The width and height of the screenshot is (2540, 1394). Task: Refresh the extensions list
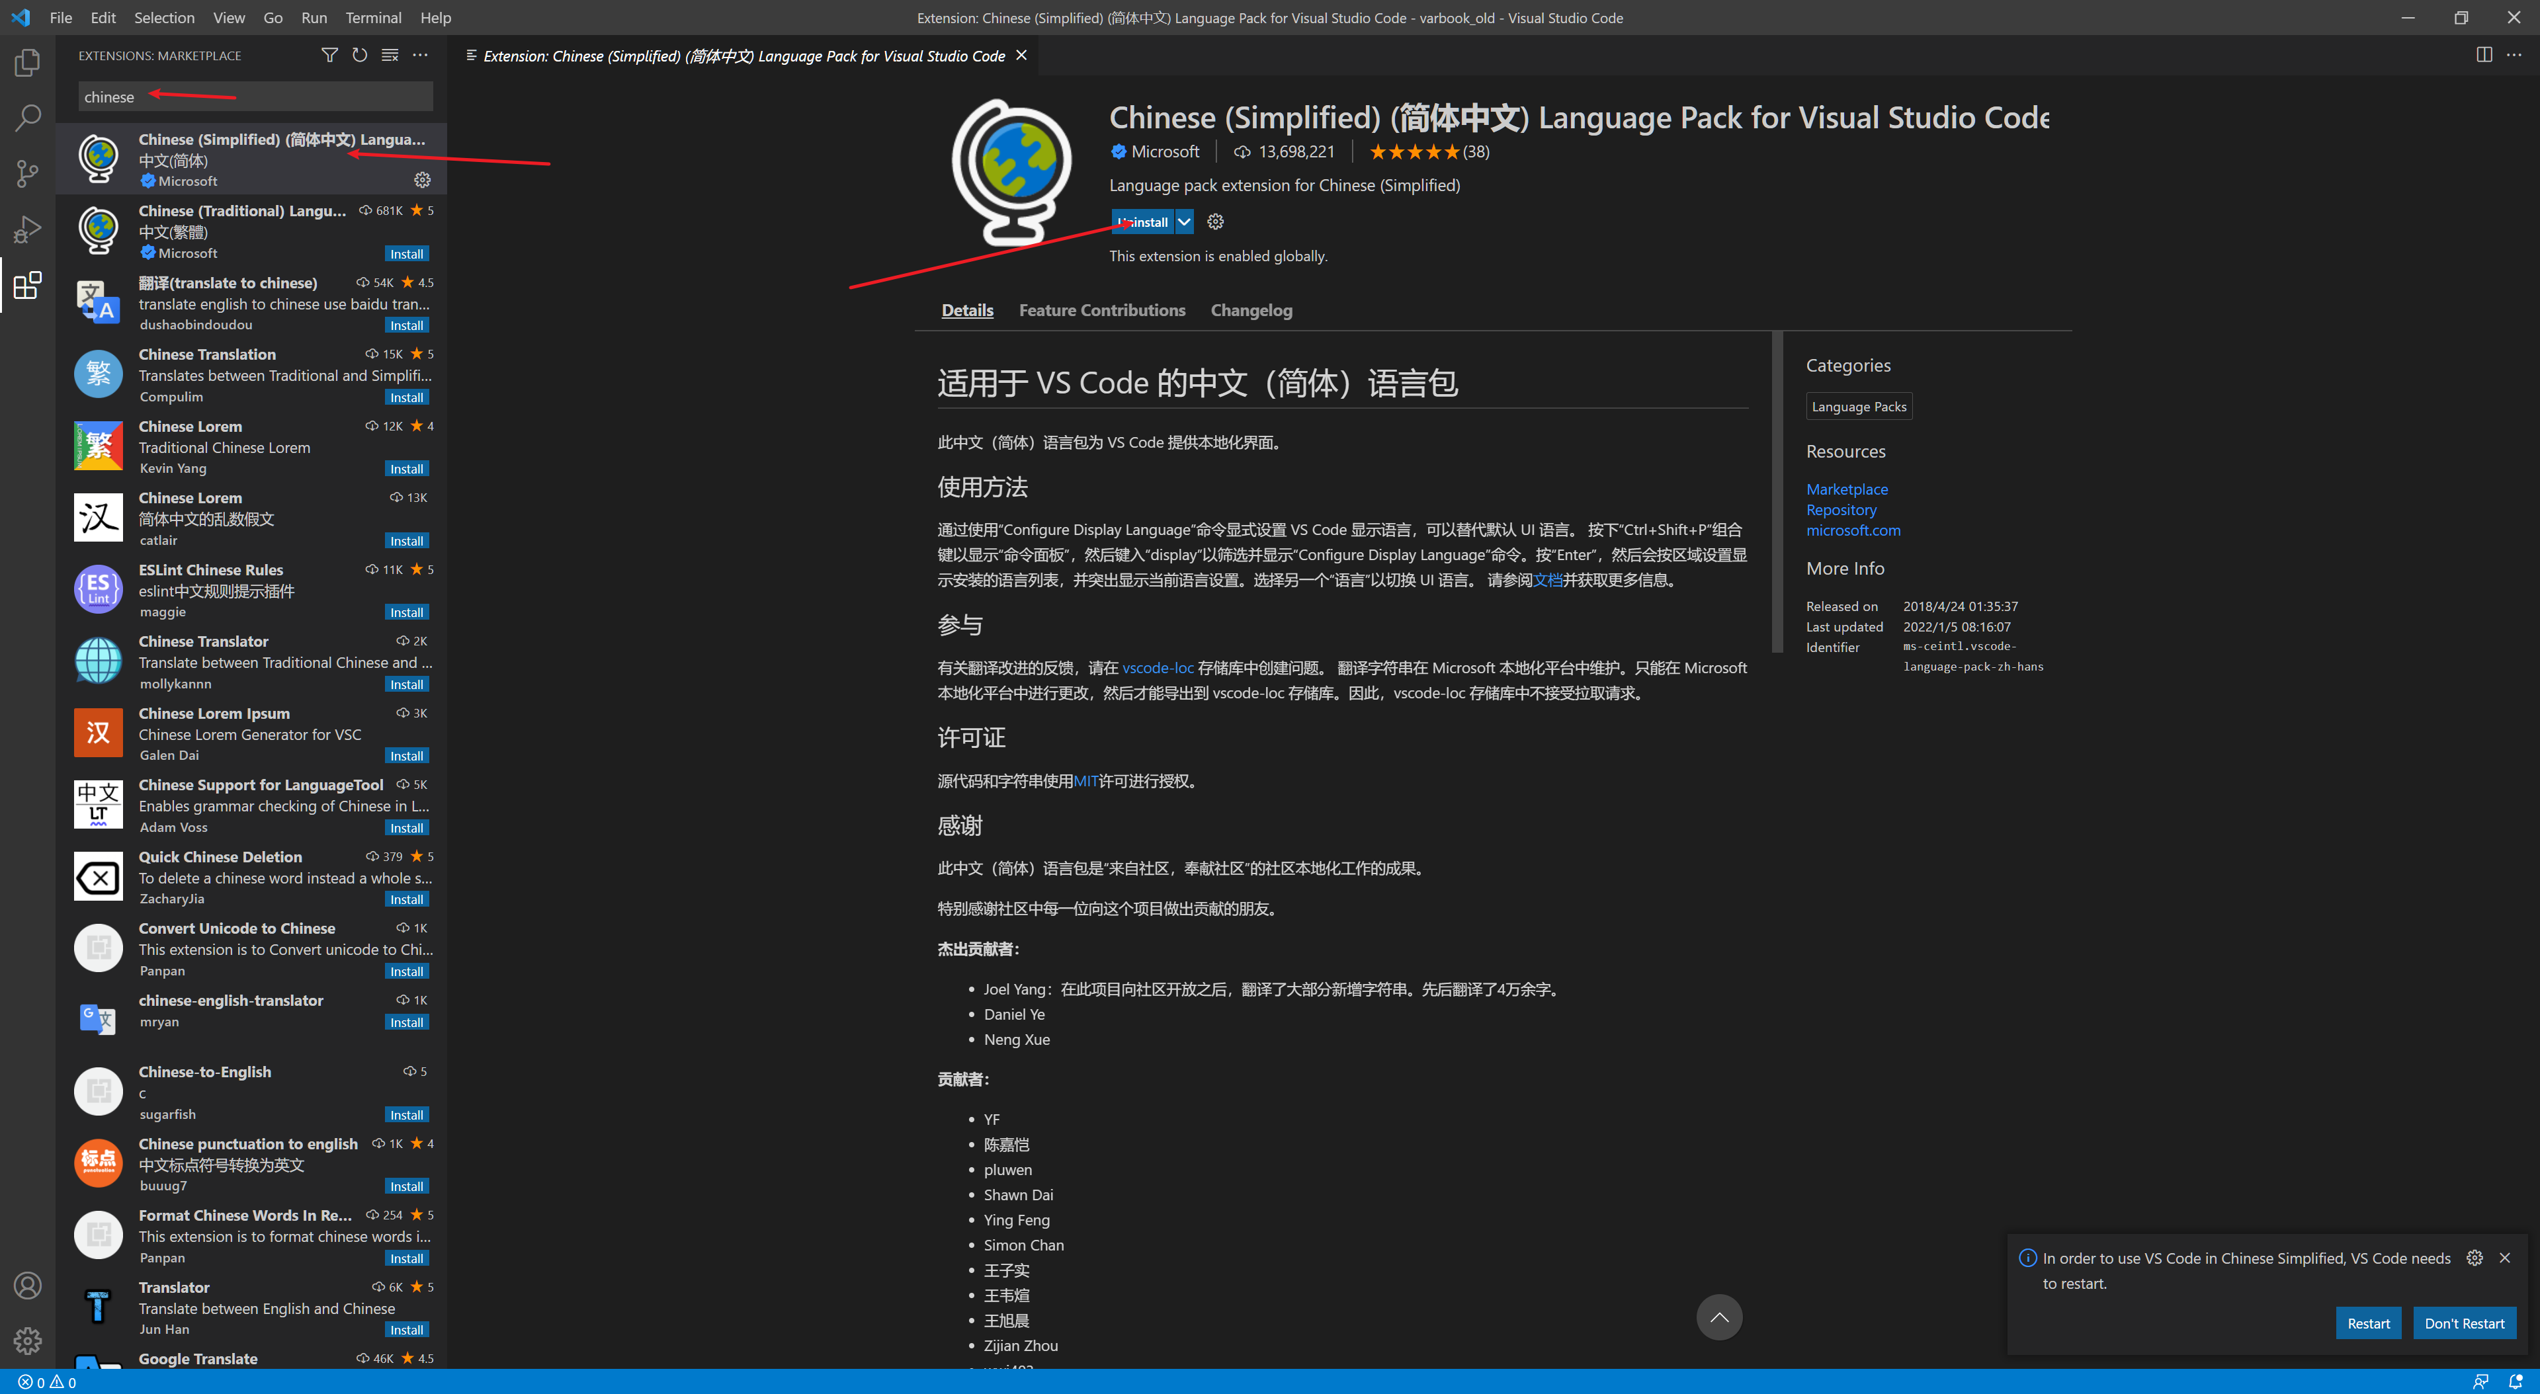[x=359, y=55]
